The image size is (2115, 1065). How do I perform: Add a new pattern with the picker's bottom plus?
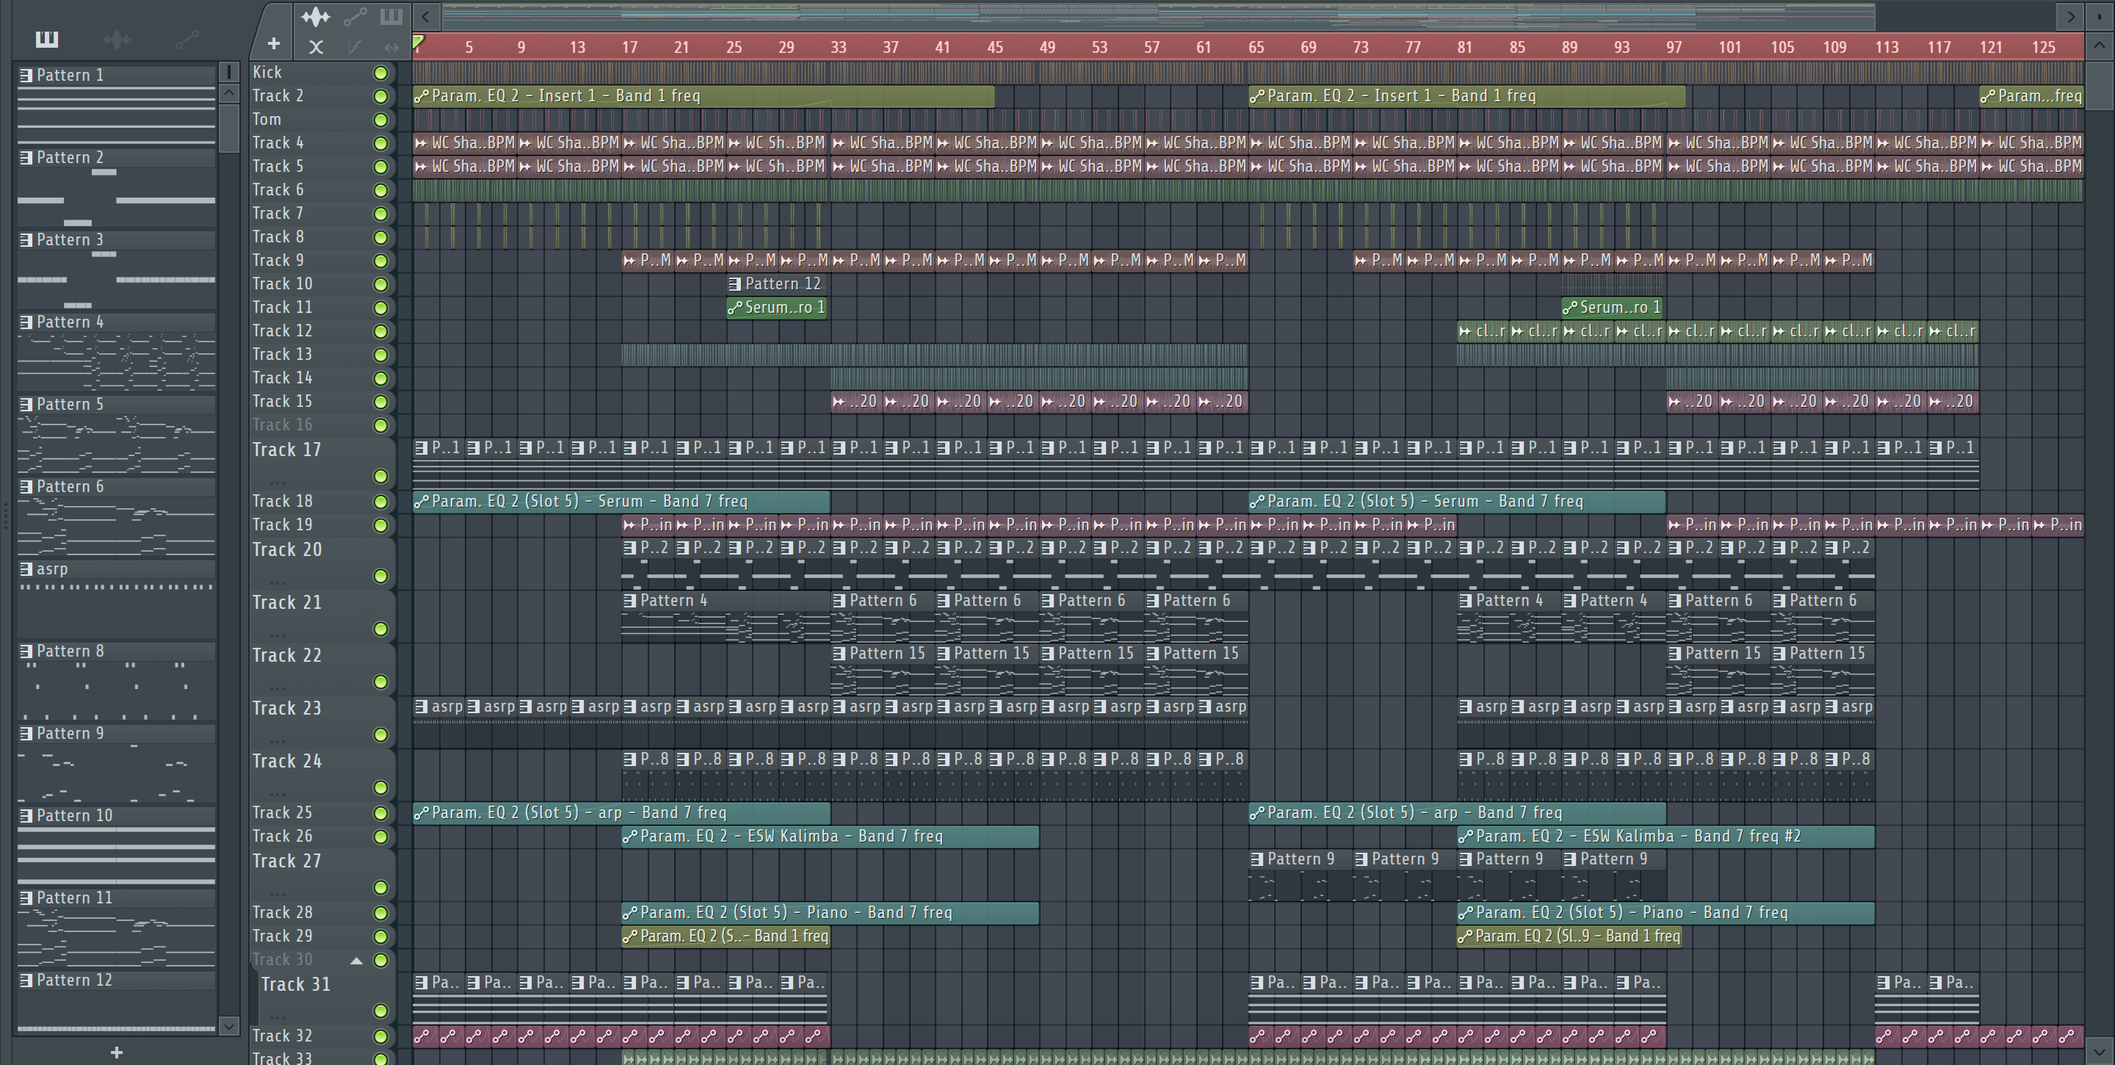117,1052
